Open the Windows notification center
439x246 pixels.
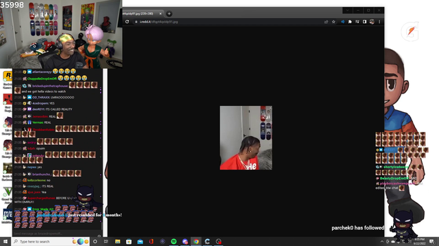coord(431,241)
